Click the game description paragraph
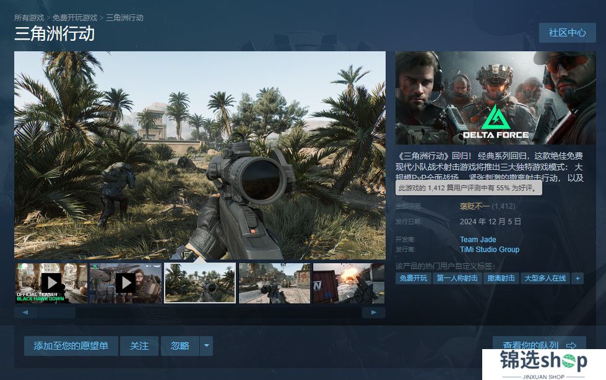This screenshot has width=606, height=380. coord(489,167)
